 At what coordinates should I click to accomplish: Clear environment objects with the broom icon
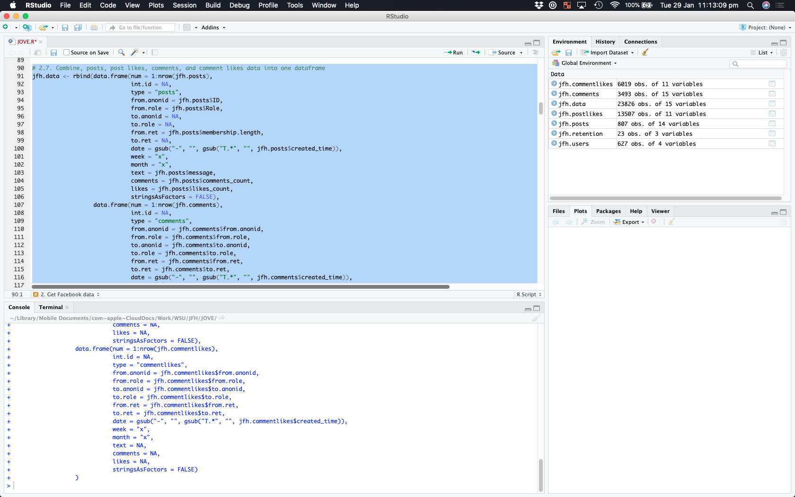[645, 53]
